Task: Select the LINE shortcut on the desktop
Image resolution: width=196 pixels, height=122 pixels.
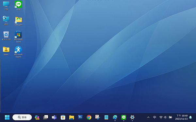Action: [x=18, y=6]
